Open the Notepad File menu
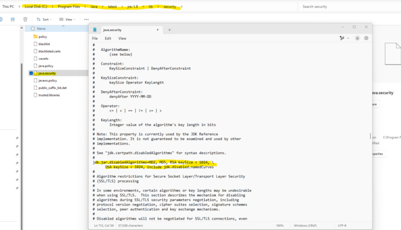 point(95,38)
